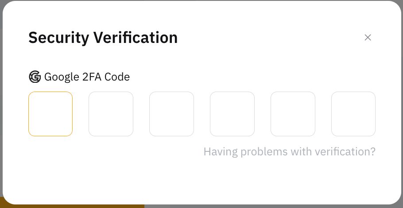
Task: Get help with verification problems
Action: pos(289,152)
